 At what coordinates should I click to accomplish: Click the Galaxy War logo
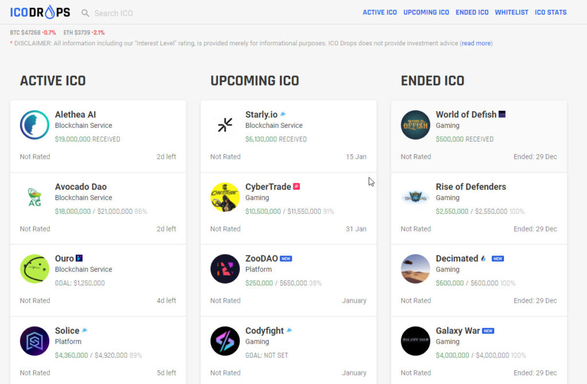click(x=415, y=341)
